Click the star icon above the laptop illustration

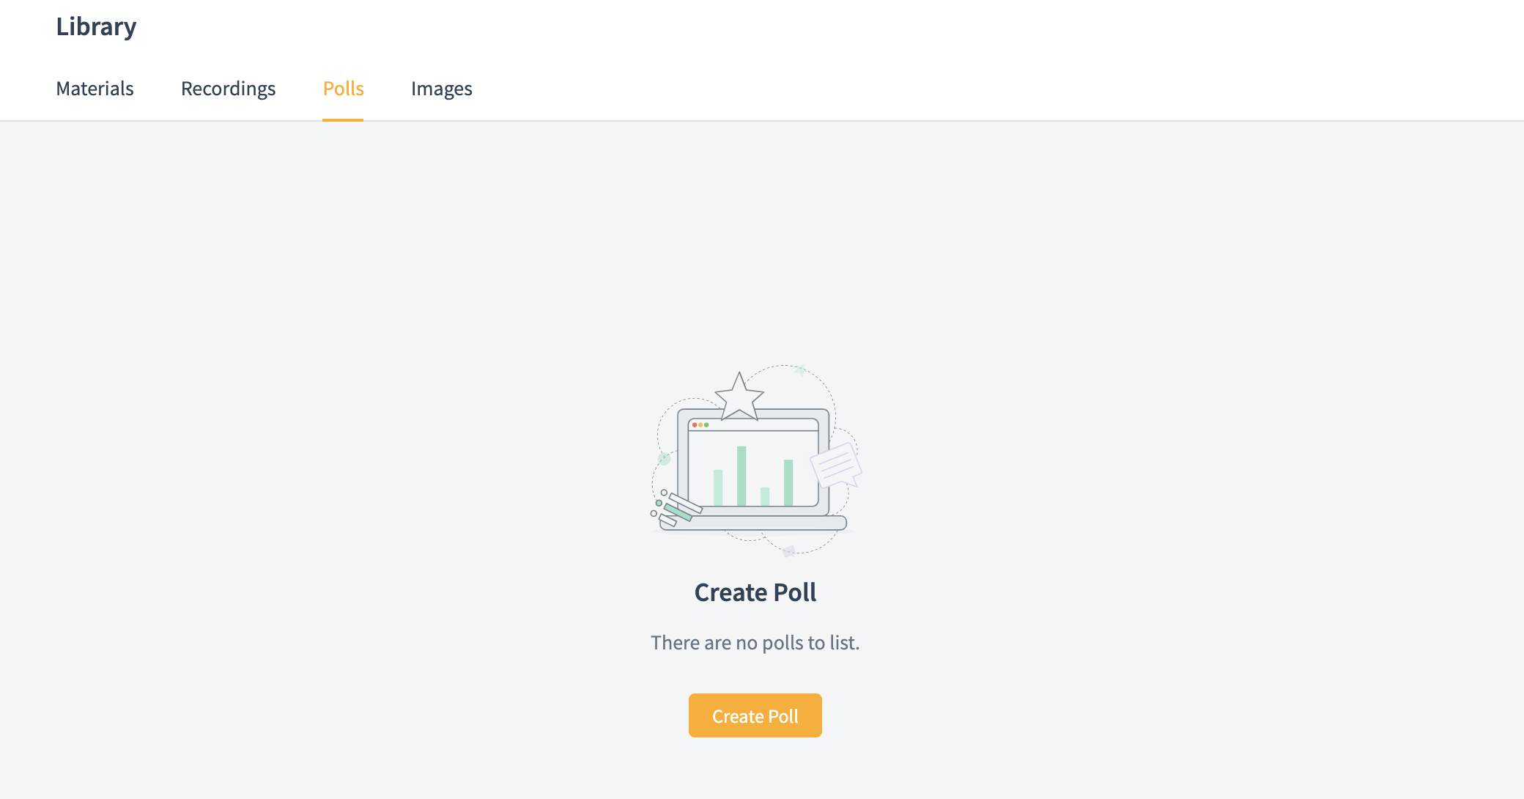tap(739, 398)
